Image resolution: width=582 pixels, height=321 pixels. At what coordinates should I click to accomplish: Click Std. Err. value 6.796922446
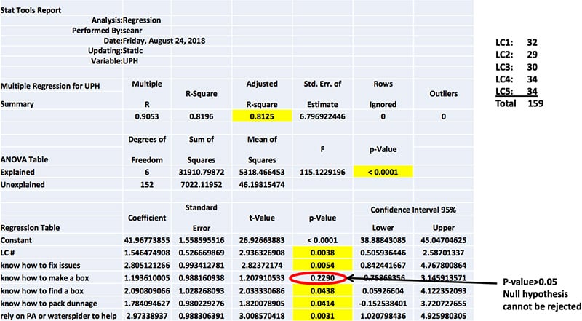pyautogui.click(x=322, y=116)
